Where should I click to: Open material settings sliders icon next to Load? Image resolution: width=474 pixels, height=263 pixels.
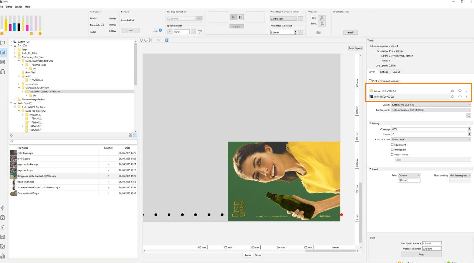tap(155, 30)
